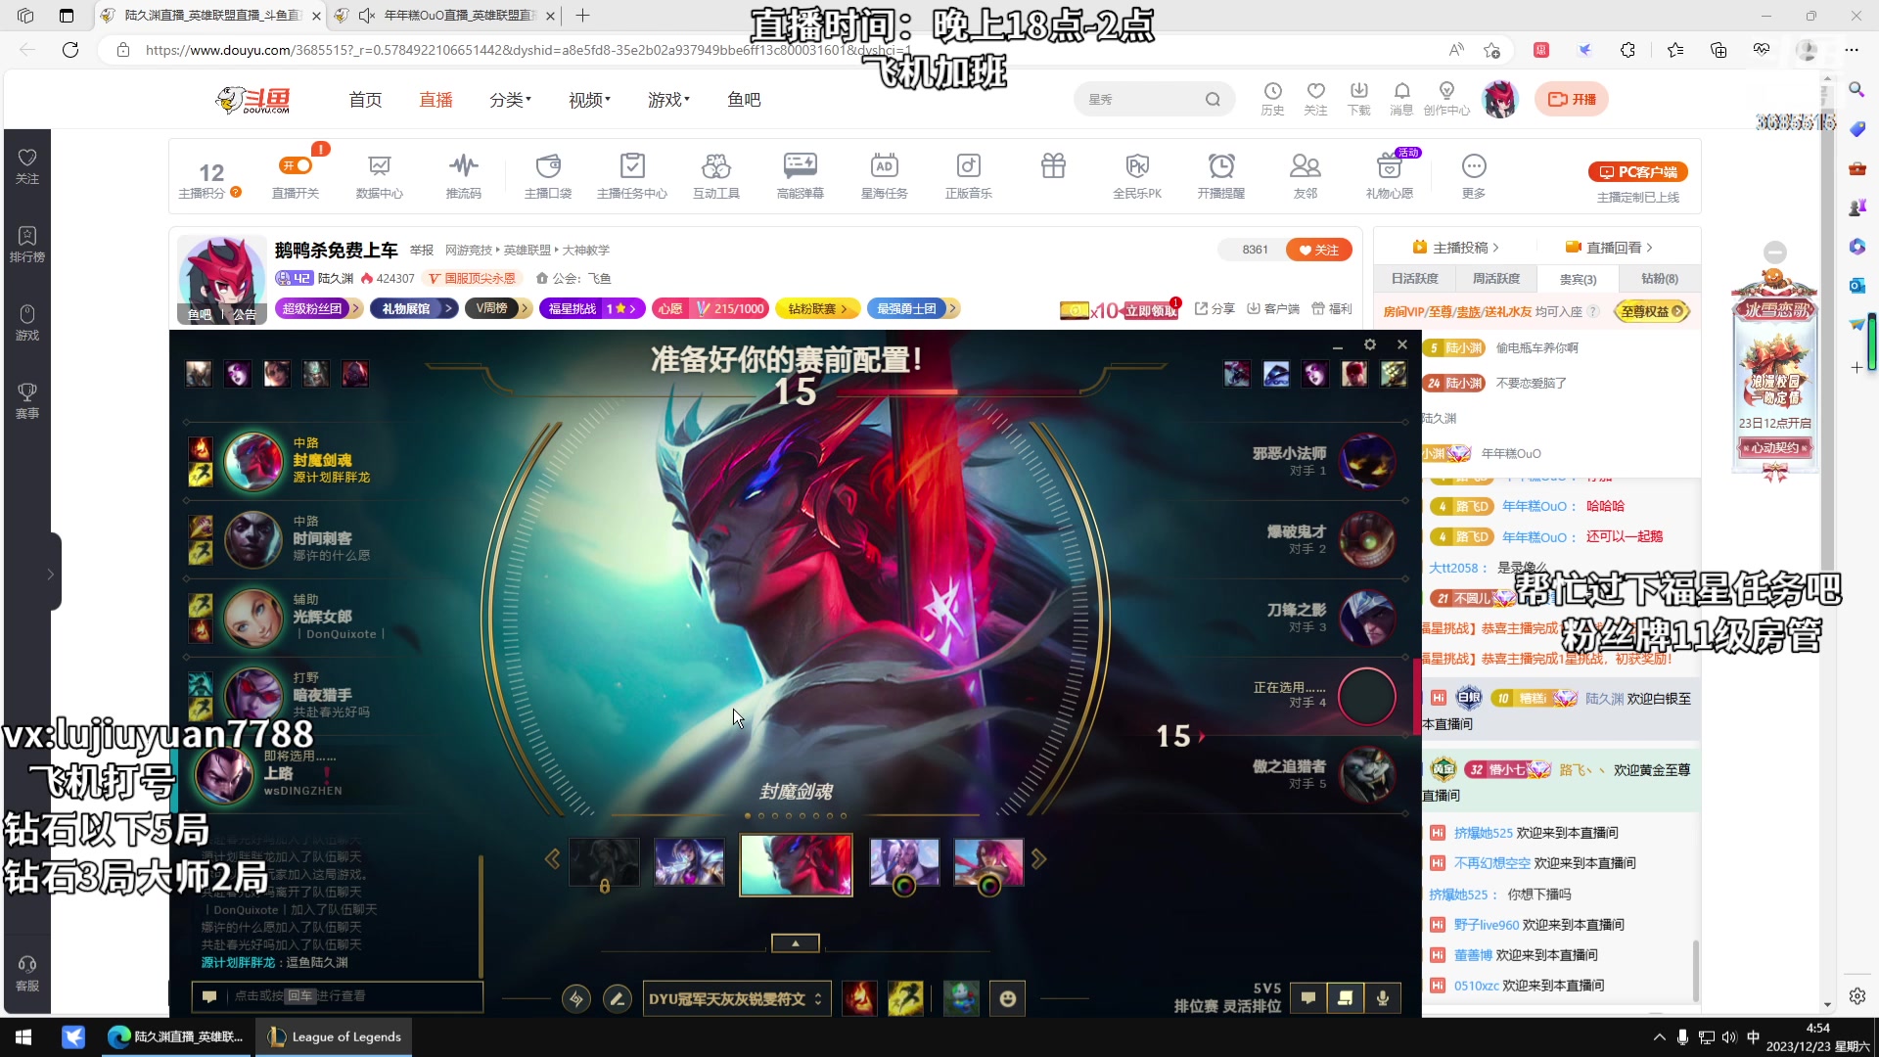Switch to 贵宾(3) tab
Image resolution: width=1879 pixels, height=1057 pixels.
(1578, 279)
